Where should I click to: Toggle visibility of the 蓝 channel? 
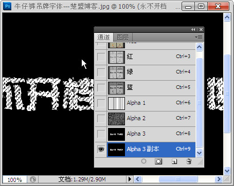tap(101, 87)
